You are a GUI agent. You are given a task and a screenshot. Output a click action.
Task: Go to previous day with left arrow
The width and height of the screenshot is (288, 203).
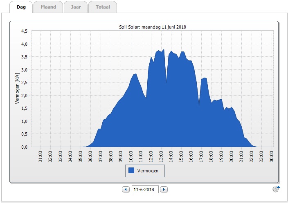[126, 189]
